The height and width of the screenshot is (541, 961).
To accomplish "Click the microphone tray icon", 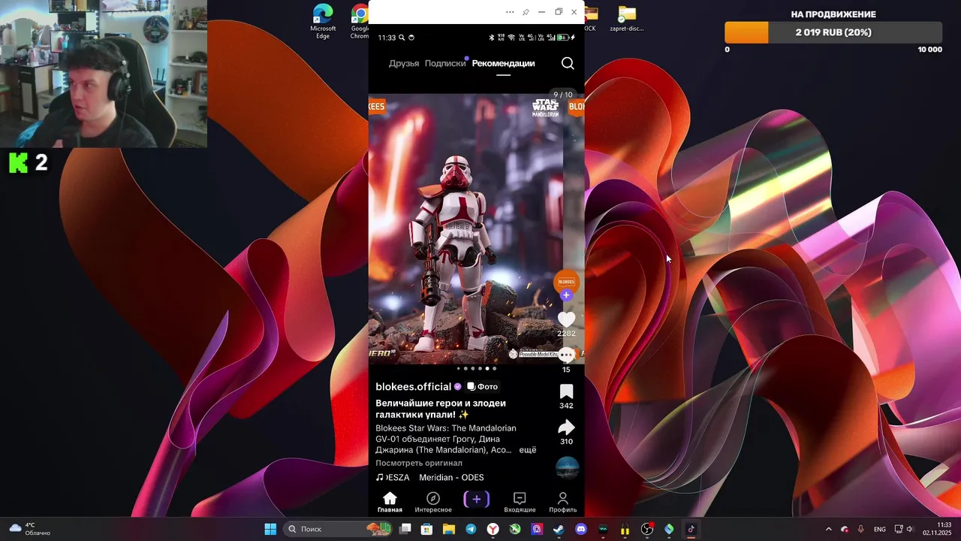I will click(x=860, y=529).
